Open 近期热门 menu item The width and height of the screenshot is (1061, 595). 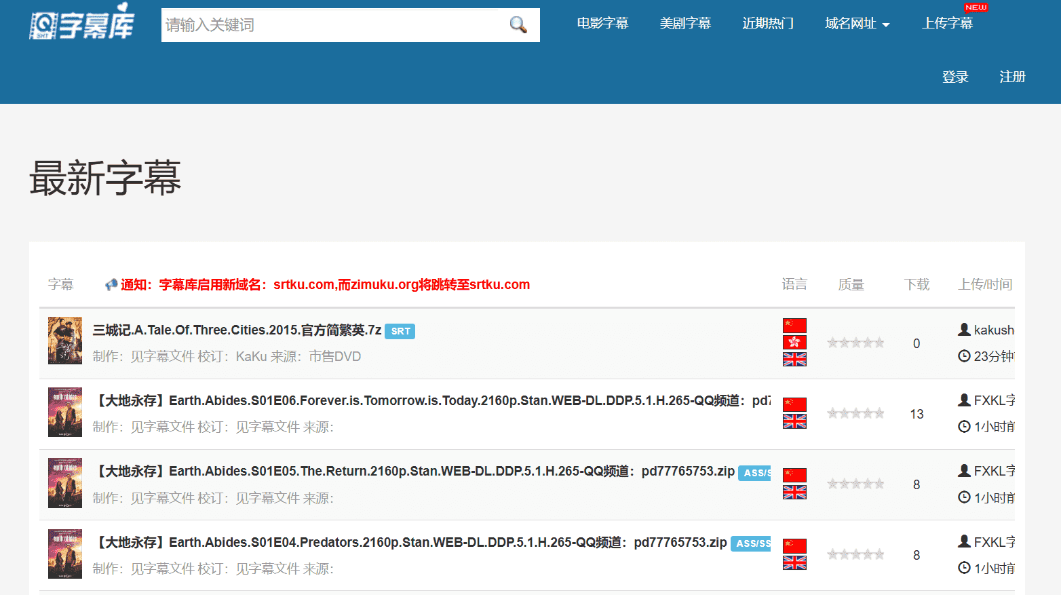click(768, 24)
